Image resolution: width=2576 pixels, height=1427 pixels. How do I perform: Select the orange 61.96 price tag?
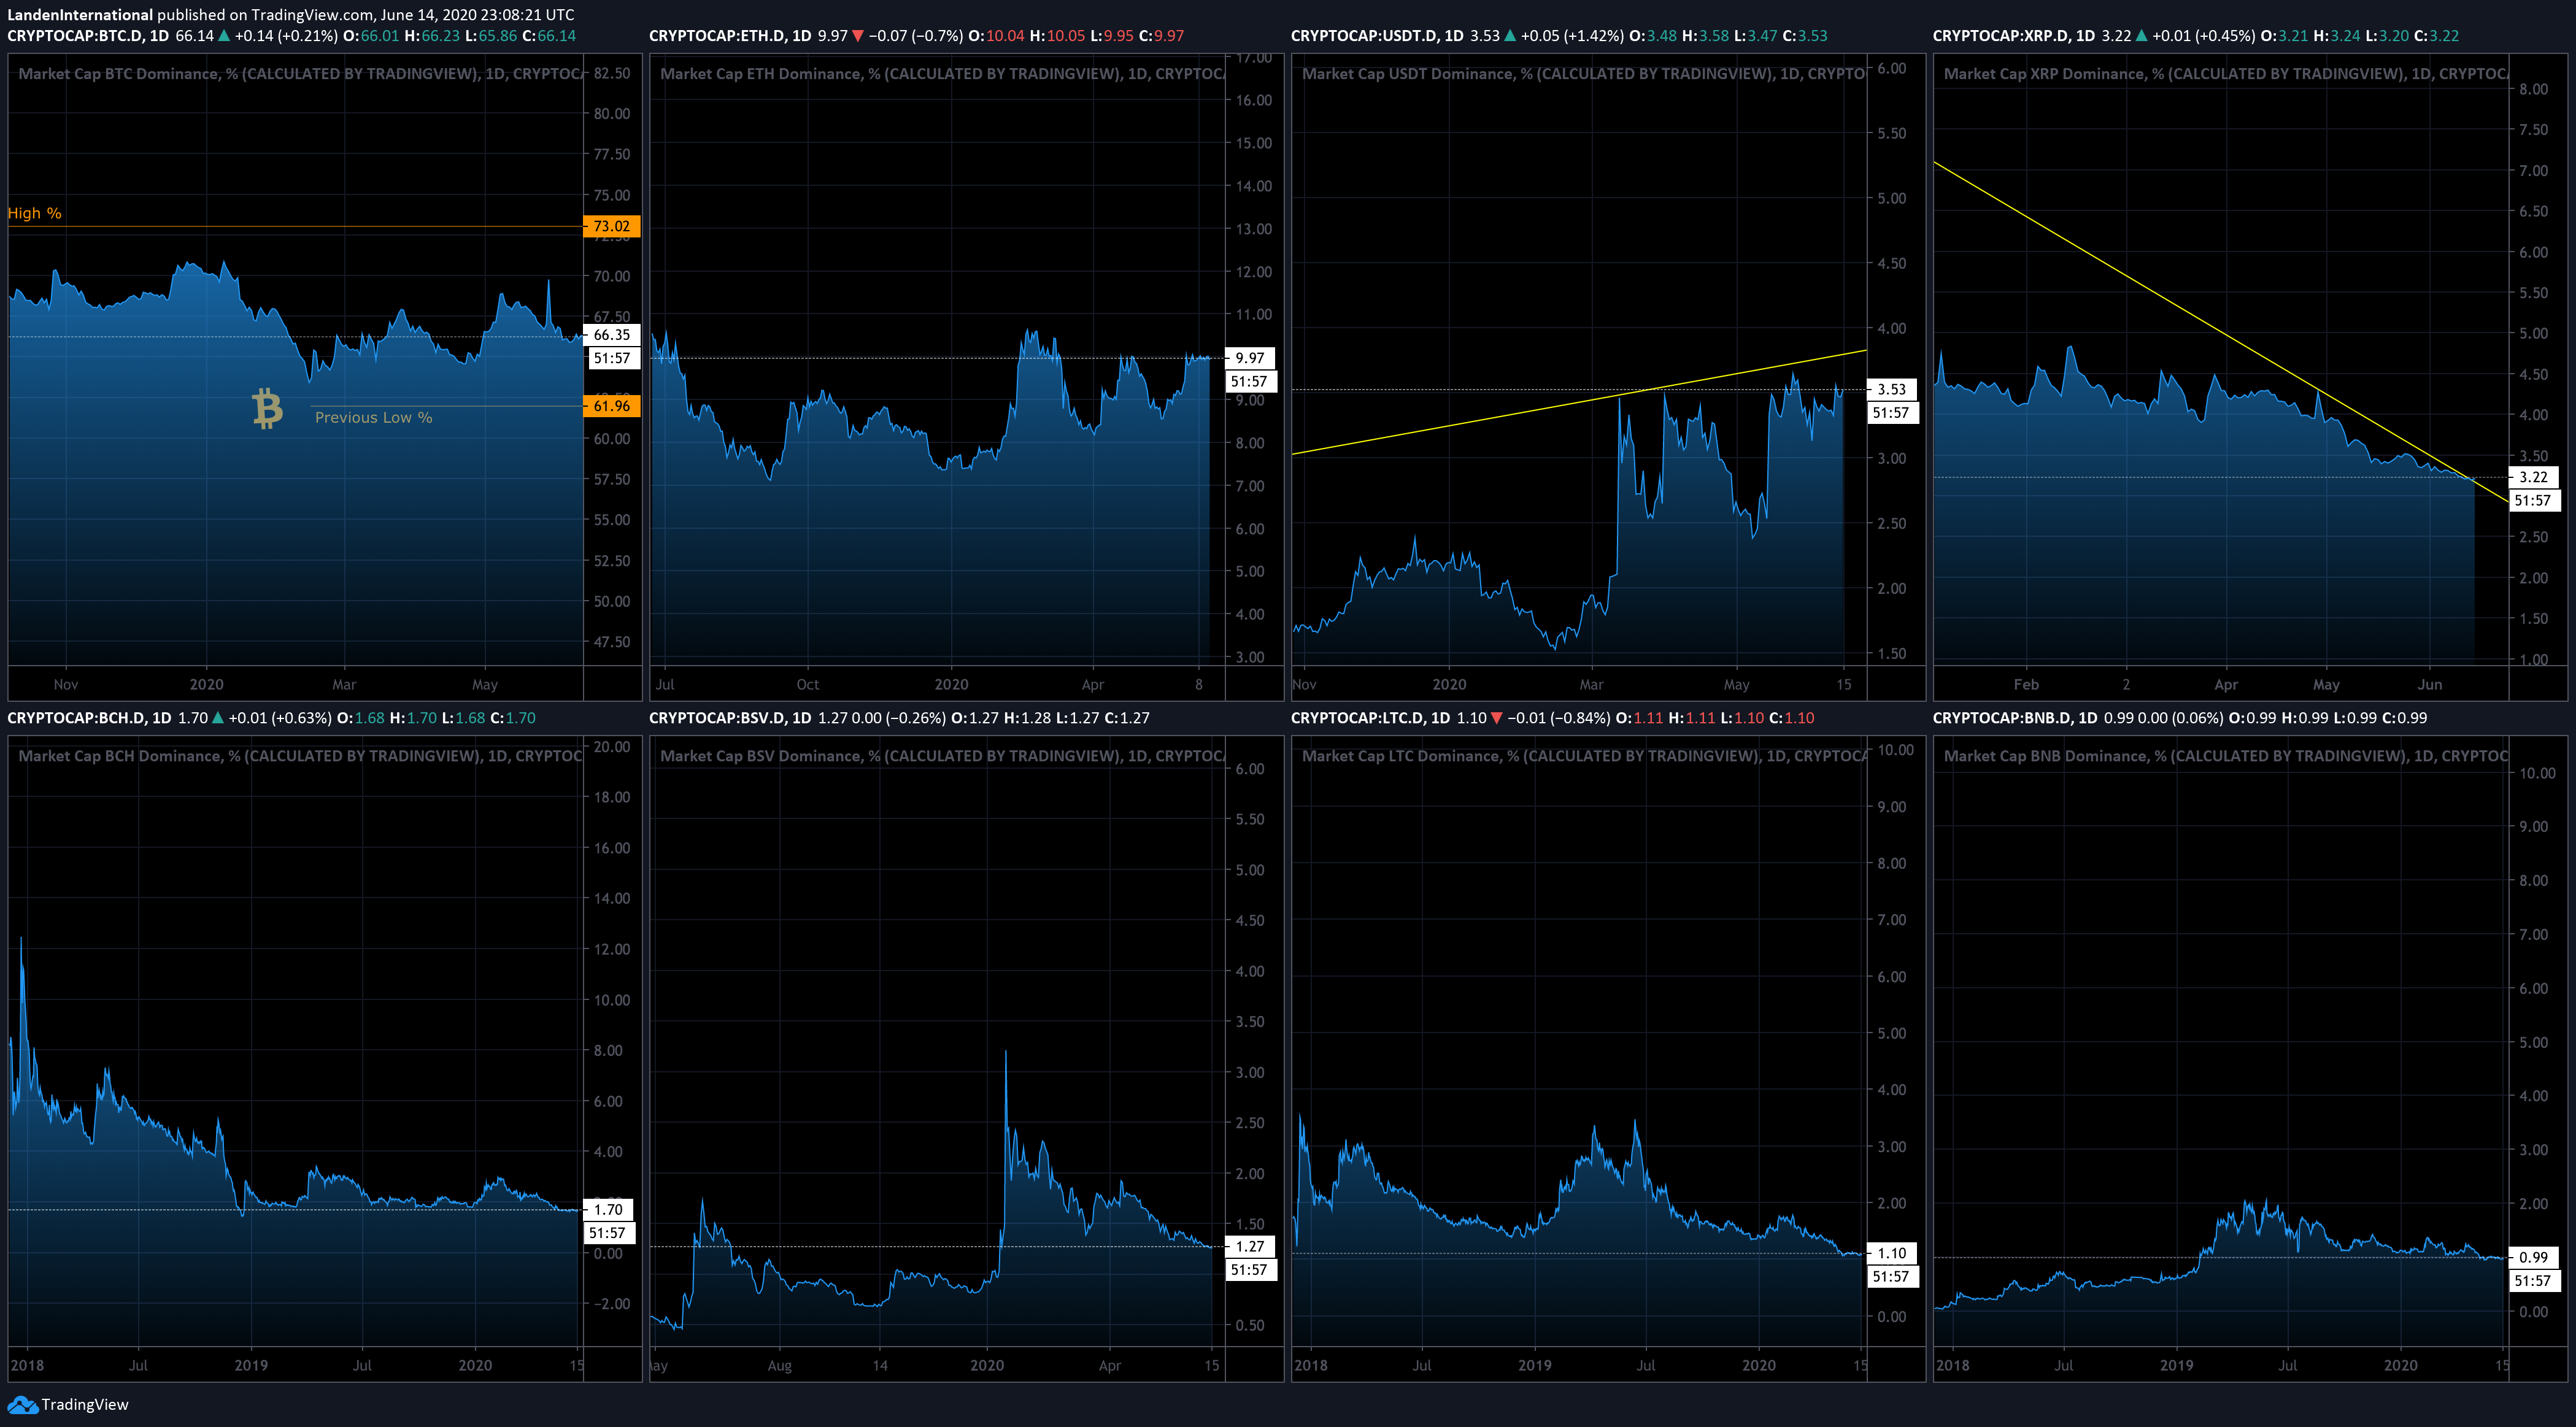[611, 406]
